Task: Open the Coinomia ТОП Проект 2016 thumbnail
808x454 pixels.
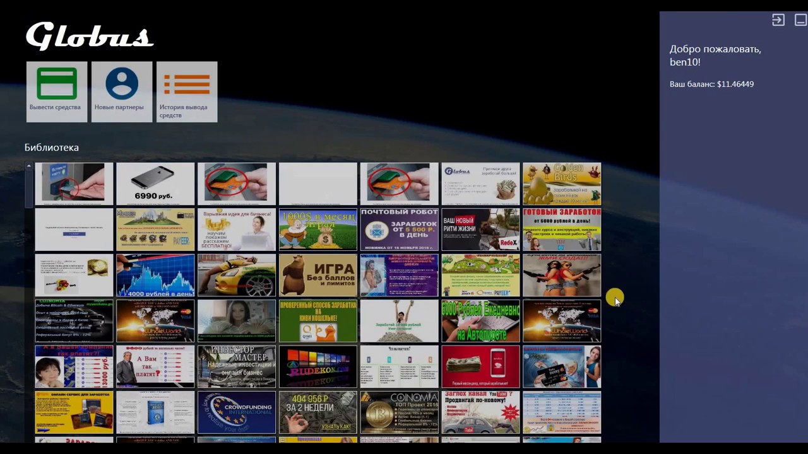Action: (x=399, y=412)
